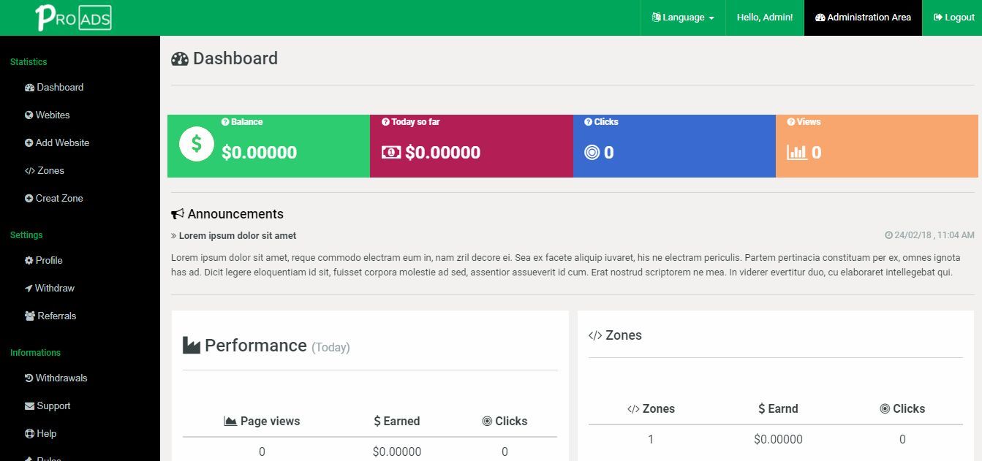Screen dimensions: 982x461
Task: Select Creat Zone in the sidebar
Action: (x=54, y=198)
